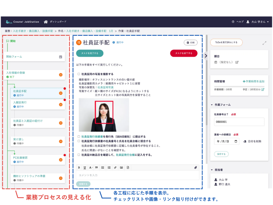Check the 社員証の納品日を確認 checkbox
273x205 pixels.
[79, 155]
